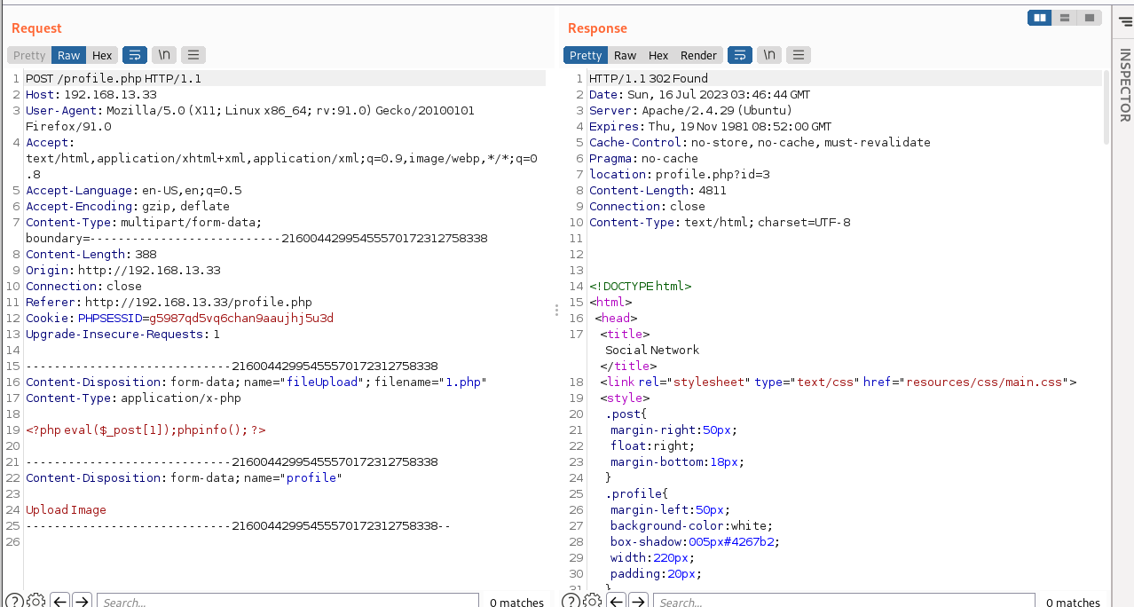
Task: Collapse the Inspector panel icon
Action: 1124,20
